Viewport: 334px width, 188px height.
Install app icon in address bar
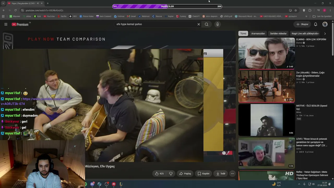290,10
